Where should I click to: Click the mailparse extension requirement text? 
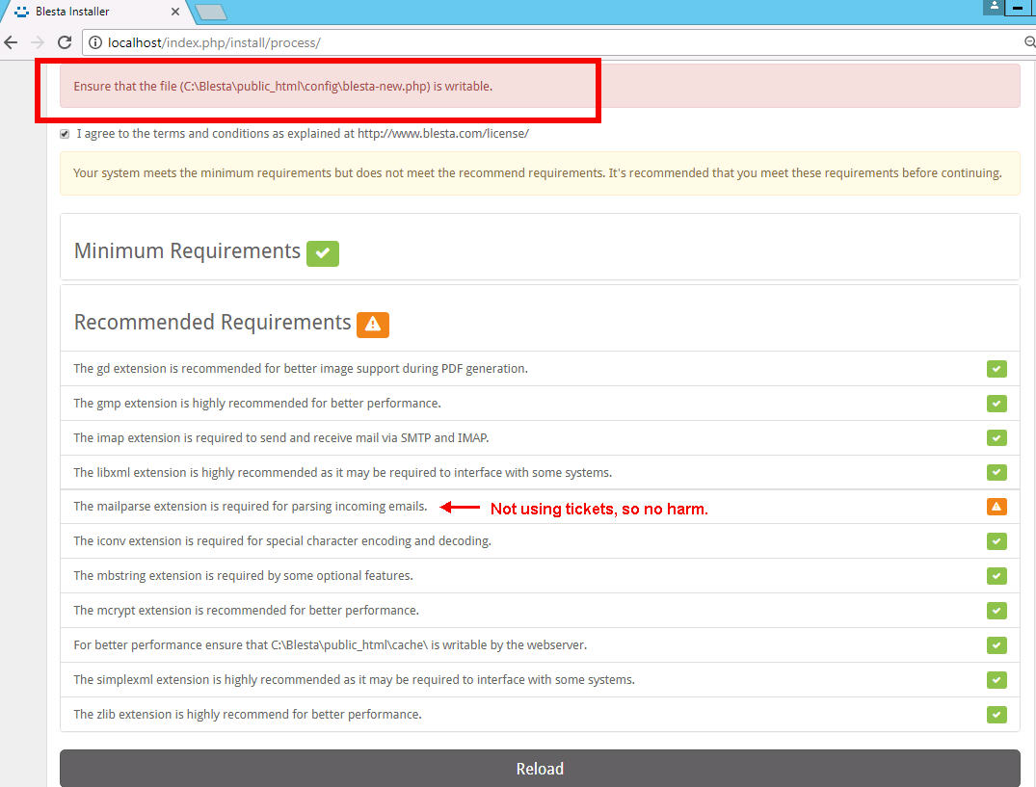tap(251, 507)
